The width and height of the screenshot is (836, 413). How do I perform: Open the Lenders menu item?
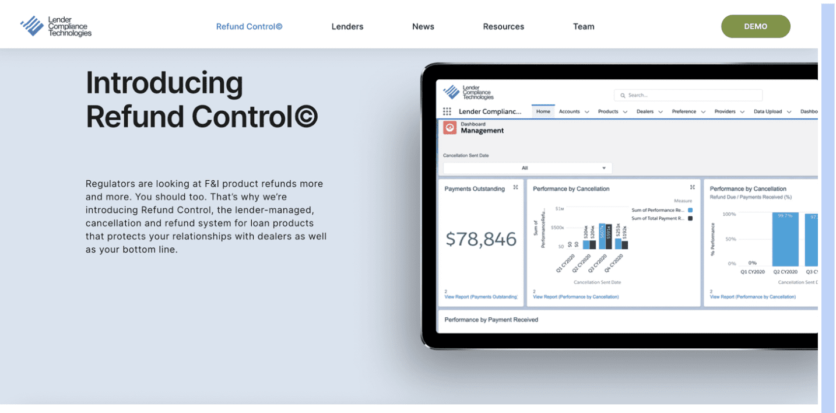(x=347, y=26)
